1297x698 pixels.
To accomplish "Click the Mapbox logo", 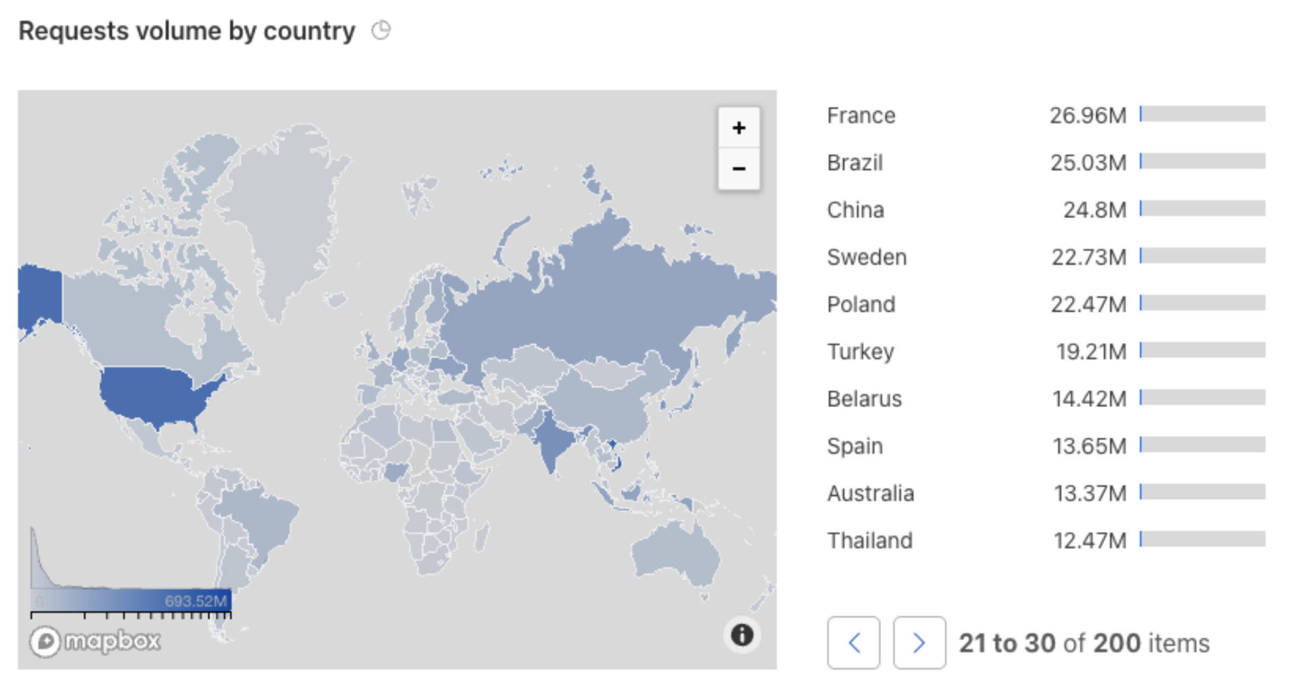I will point(95,641).
